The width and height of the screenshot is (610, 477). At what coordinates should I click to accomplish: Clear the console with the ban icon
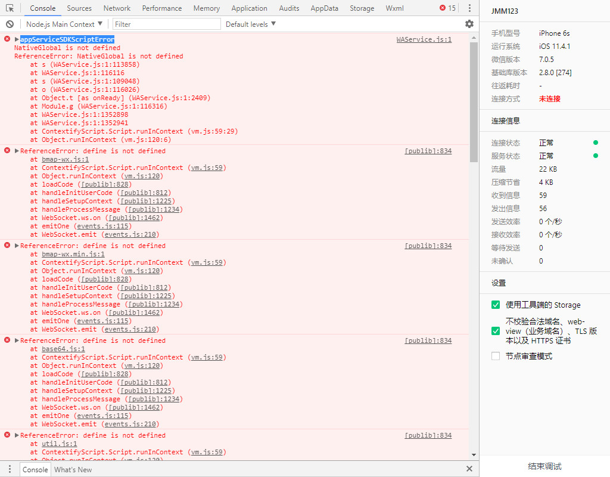click(10, 24)
